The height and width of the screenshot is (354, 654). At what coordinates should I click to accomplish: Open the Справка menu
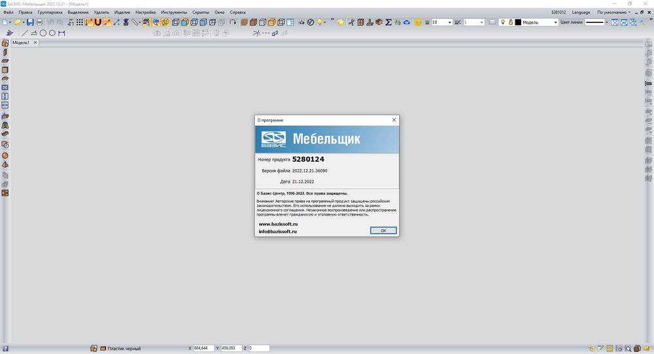click(x=238, y=12)
